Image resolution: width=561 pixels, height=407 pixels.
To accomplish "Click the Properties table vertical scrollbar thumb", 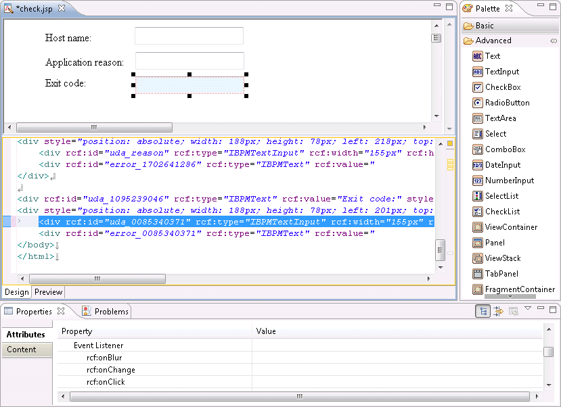I will click(548, 352).
